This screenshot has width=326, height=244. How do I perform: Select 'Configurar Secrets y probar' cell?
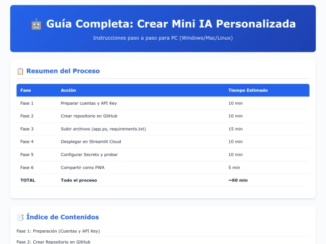tap(89, 155)
